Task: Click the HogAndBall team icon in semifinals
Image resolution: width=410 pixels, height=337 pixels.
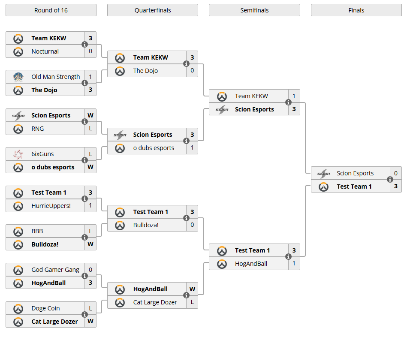Action: click(221, 263)
